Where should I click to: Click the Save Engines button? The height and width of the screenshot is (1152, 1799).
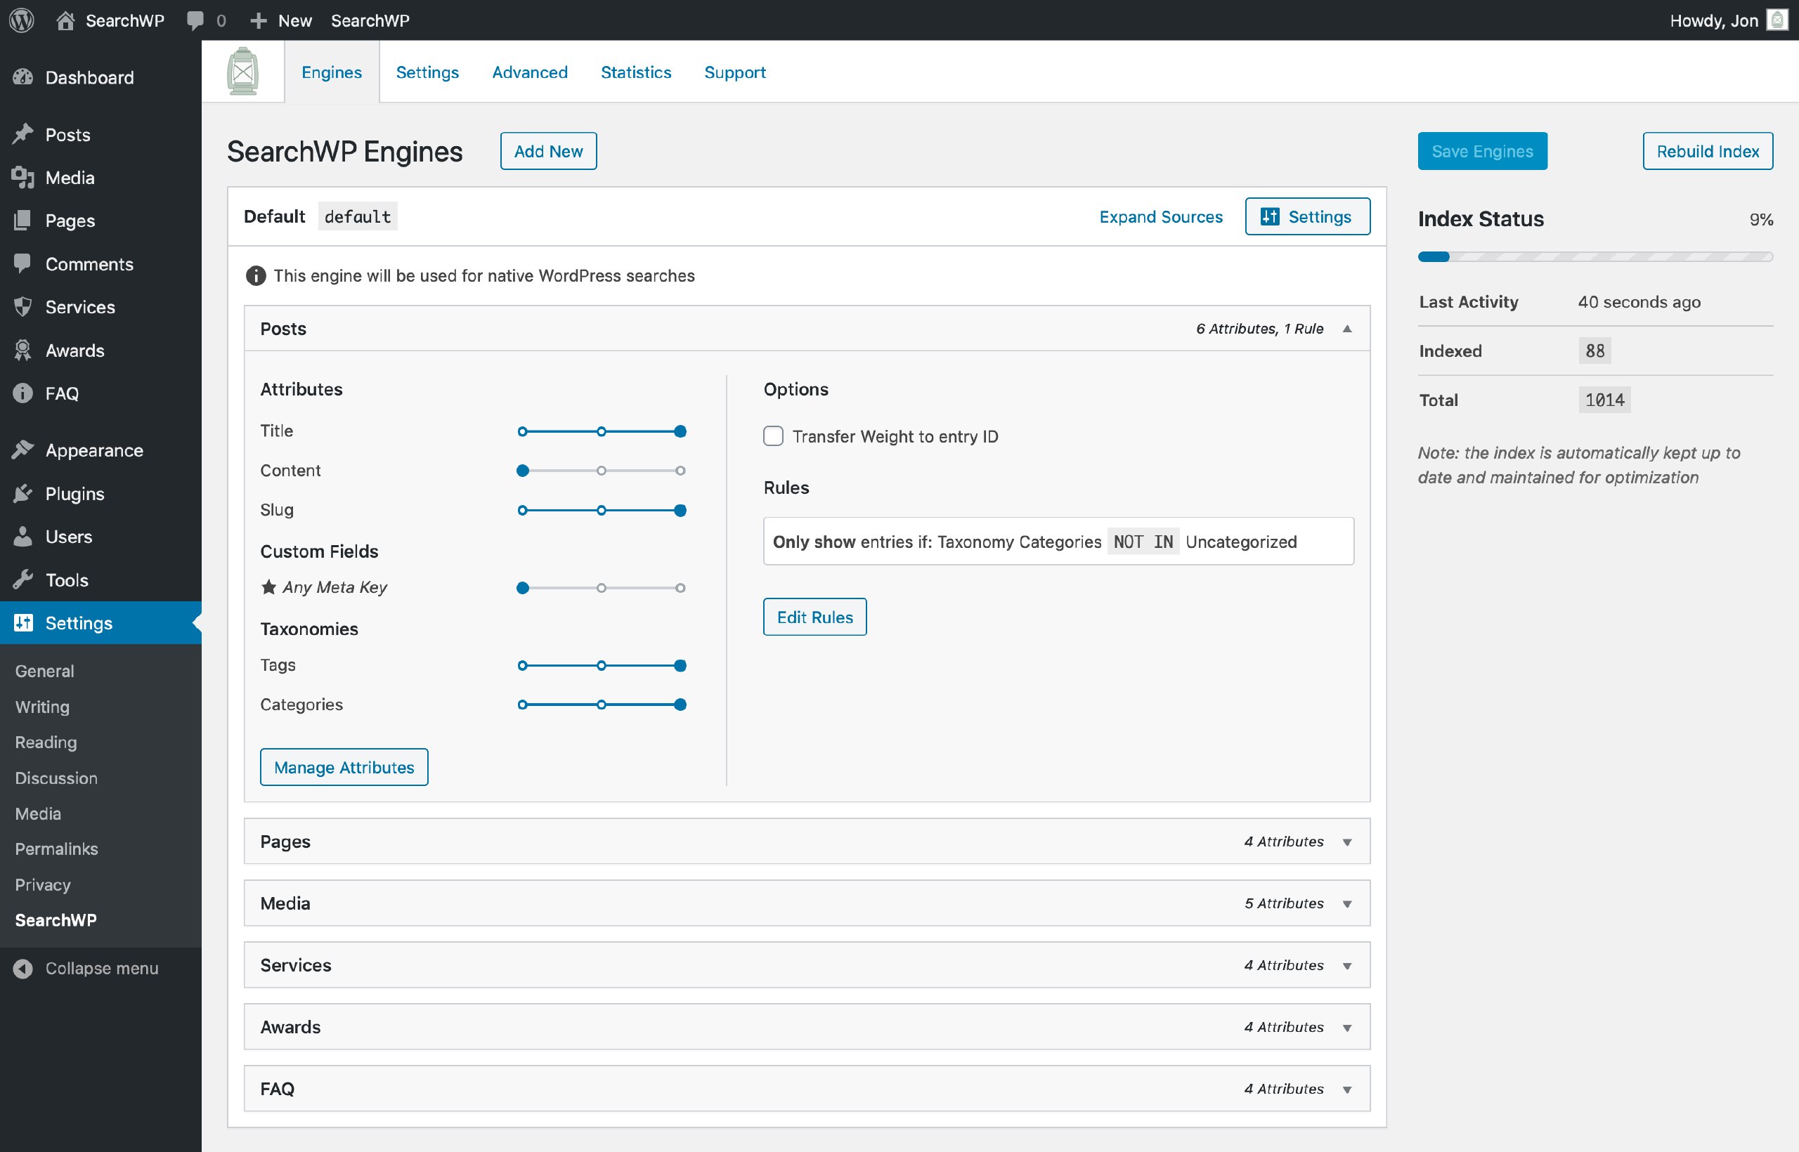coord(1483,151)
